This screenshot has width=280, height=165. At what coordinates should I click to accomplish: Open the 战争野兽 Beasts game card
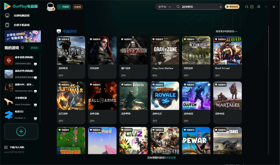[x=134, y=103]
